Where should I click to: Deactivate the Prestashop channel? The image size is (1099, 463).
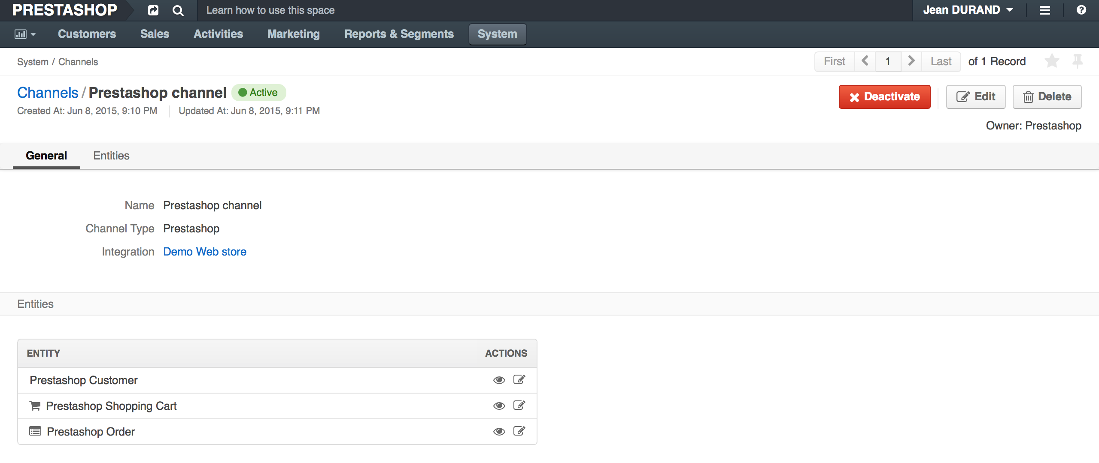pos(885,97)
